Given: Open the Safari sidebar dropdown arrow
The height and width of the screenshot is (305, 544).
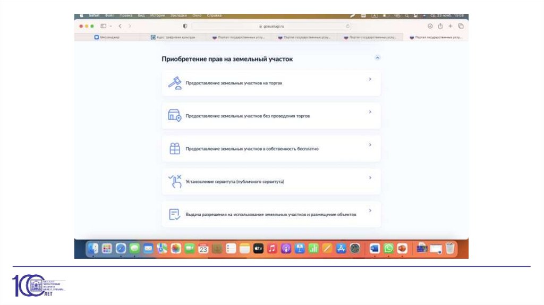Looking at the screenshot, I should [110, 26].
